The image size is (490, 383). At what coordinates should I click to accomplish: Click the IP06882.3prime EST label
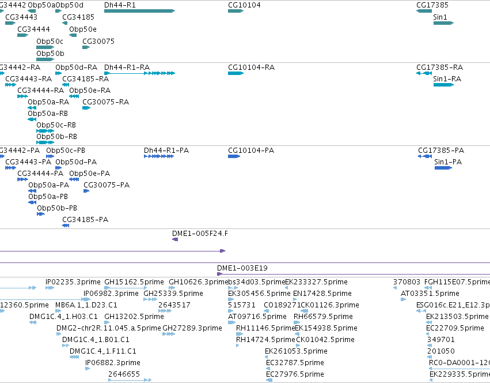pos(113,363)
